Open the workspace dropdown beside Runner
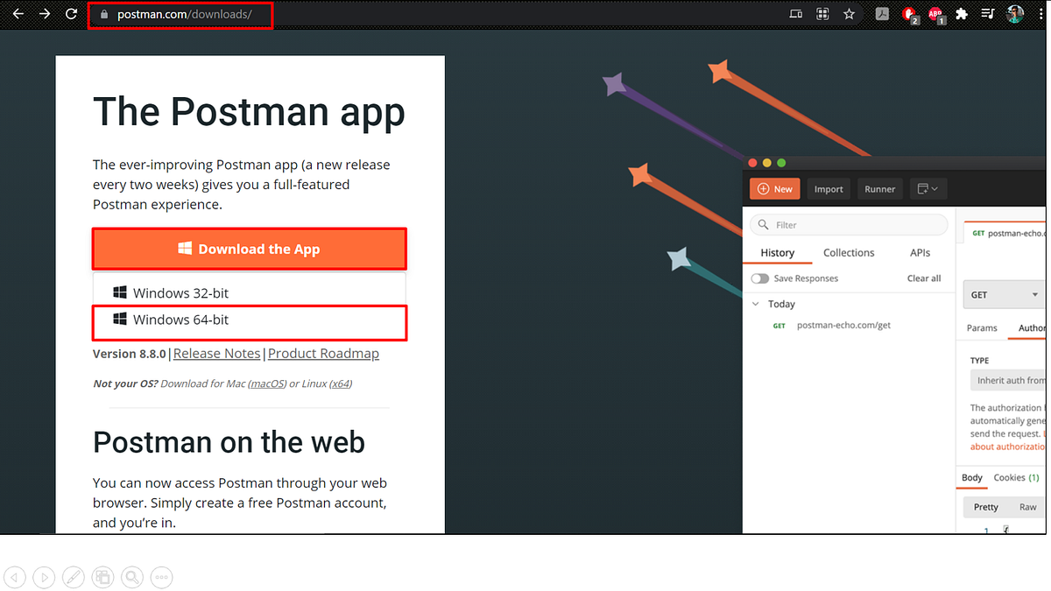Image resolution: width=1051 pixels, height=591 pixels. click(x=928, y=188)
